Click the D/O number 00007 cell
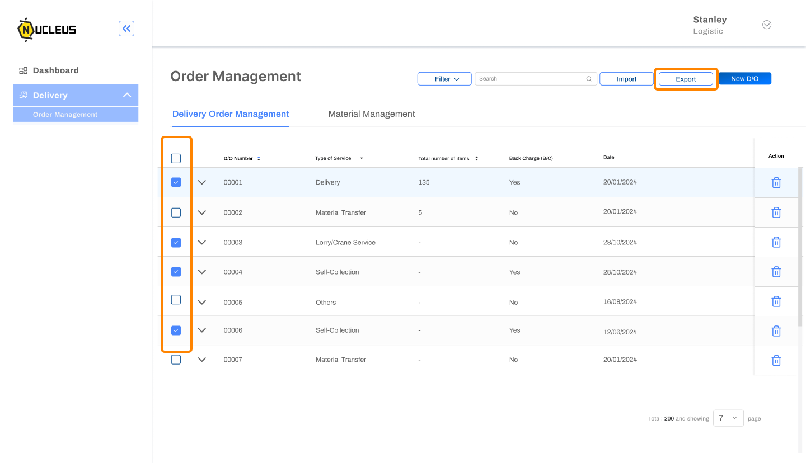The height and width of the screenshot is (463, 806). coord(233,360)
